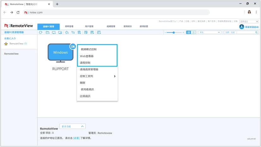
Task: Open a new browser tab
Action: pos(57,4)
